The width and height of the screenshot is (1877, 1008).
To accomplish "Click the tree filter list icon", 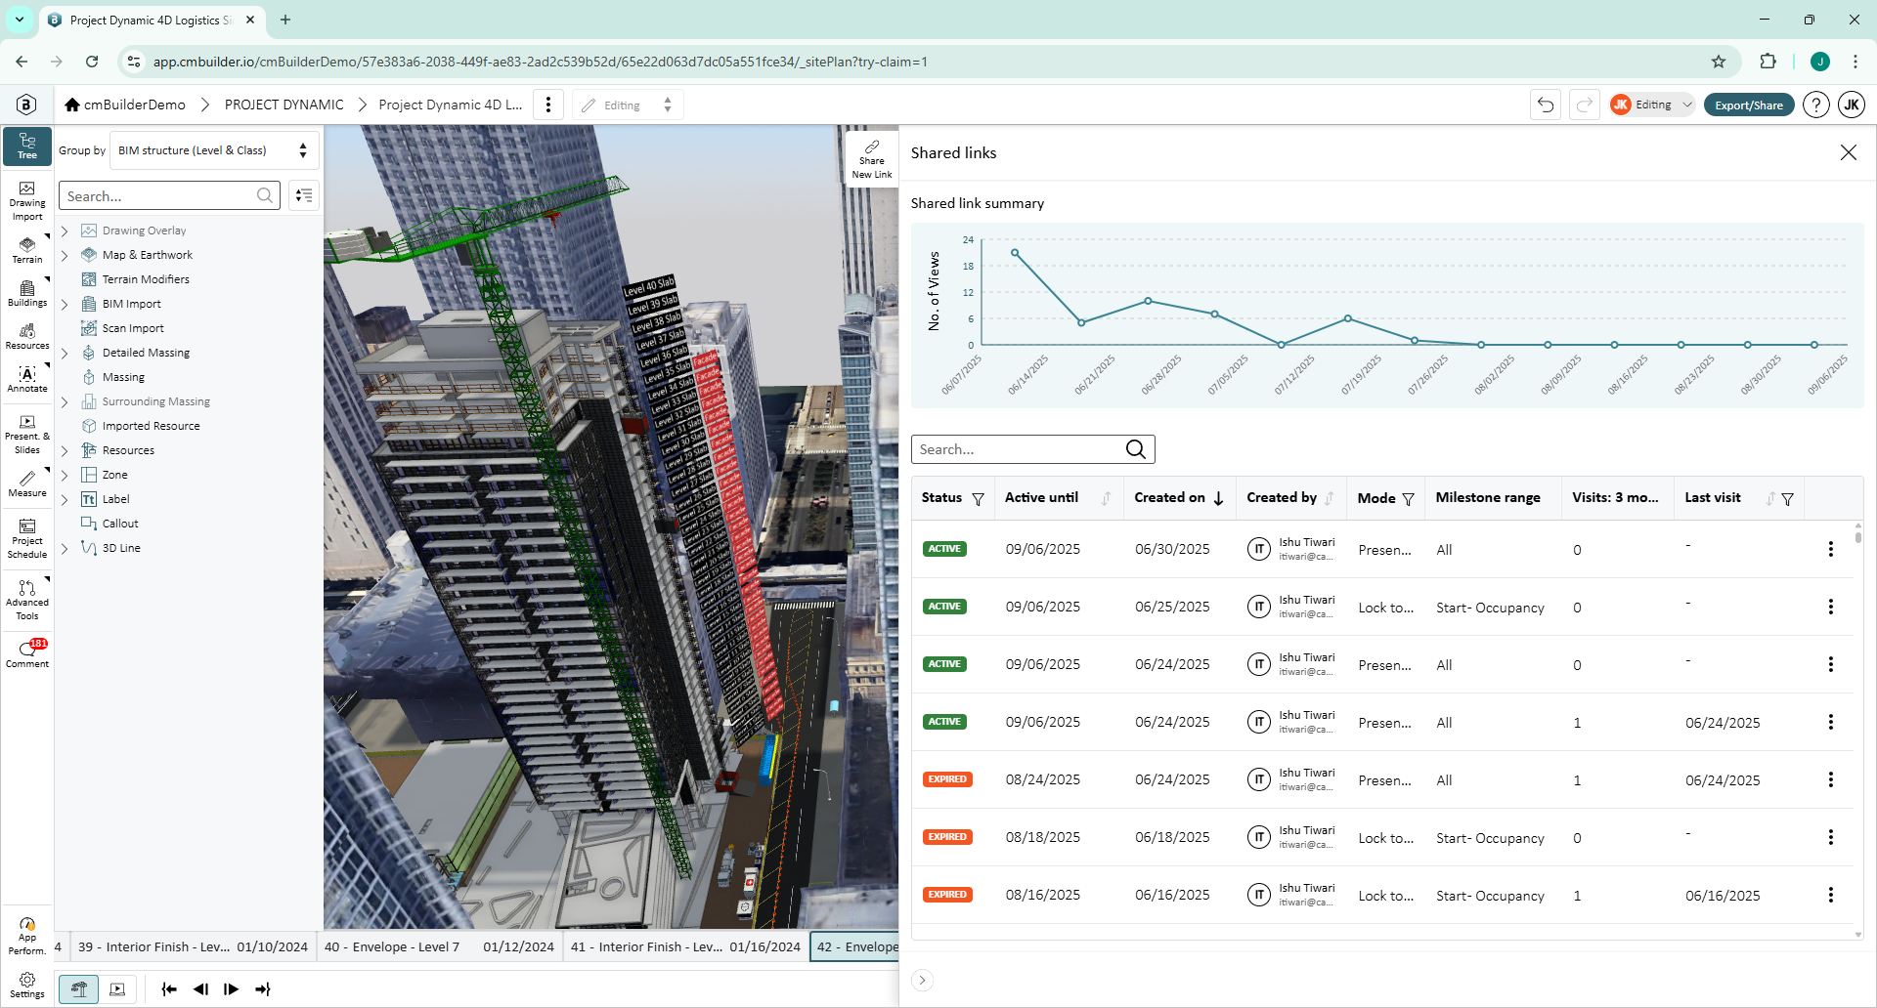I will point(304,195).
